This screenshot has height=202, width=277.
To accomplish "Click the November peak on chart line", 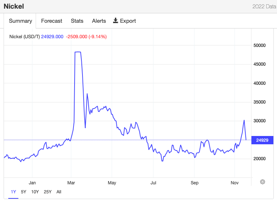I will click(x=244, y=120).
